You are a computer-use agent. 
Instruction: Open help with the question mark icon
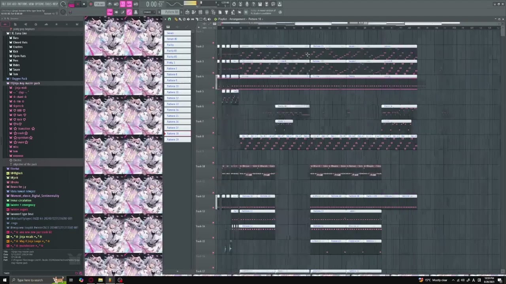click(253, 4)
